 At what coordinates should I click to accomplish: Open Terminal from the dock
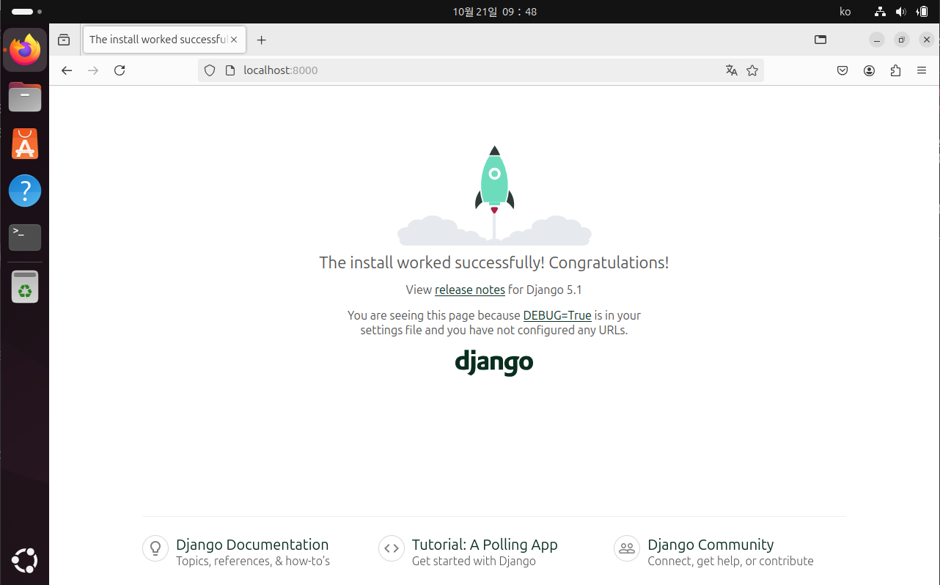[x=25, y=238]
